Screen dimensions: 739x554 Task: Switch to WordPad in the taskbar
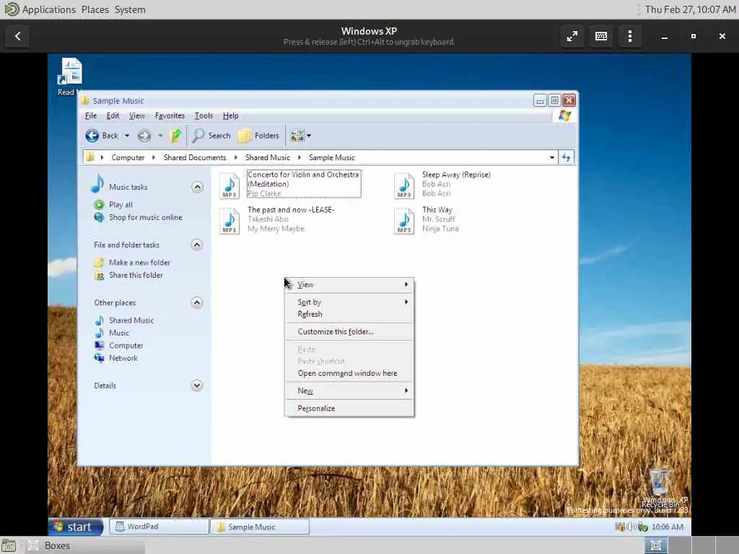coord(159,527)
